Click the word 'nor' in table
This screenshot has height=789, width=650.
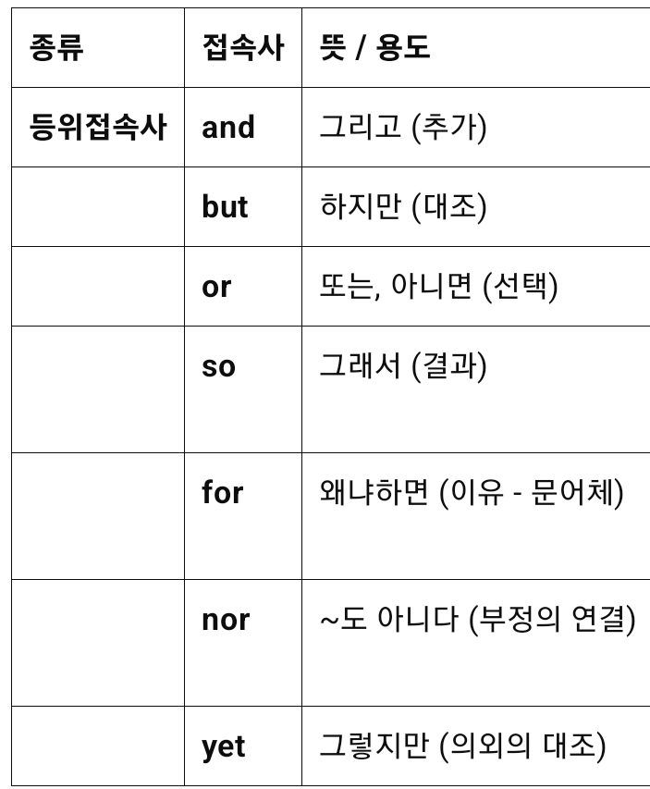pos(226,620)
